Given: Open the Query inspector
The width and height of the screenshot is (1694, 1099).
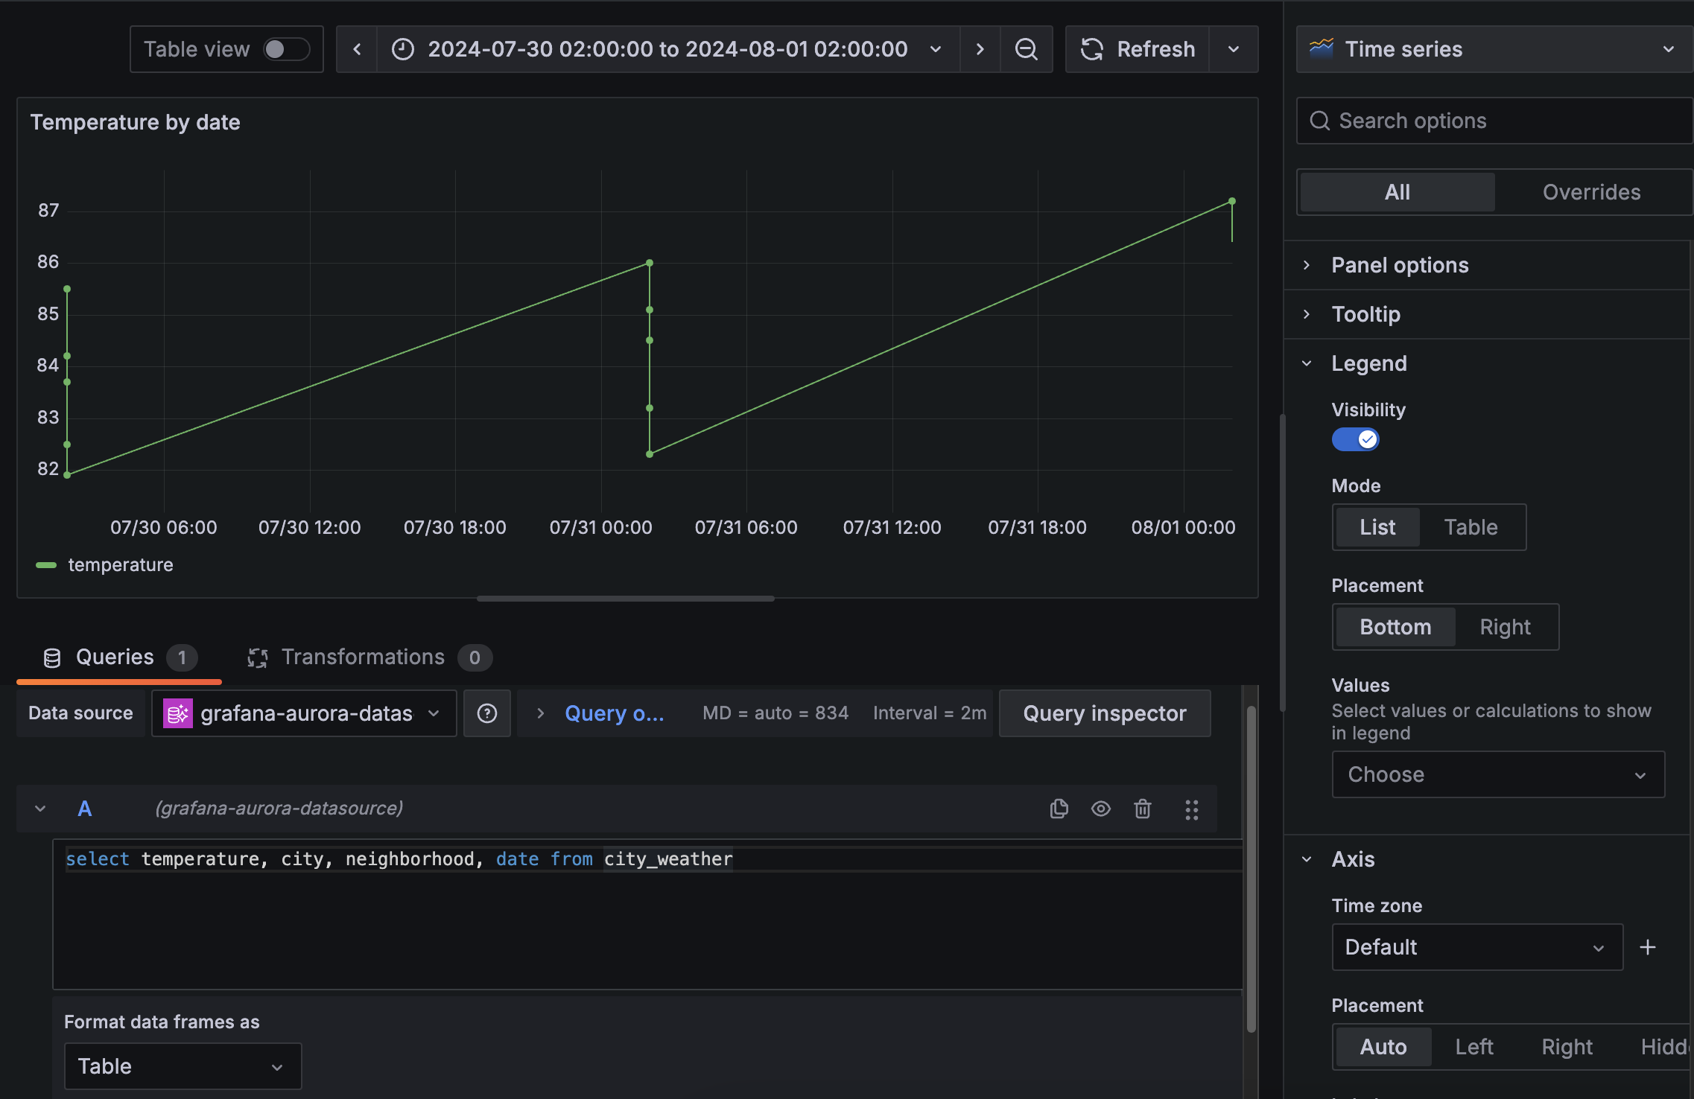Looking at the screenshot, I should [x=1103, y=713].
